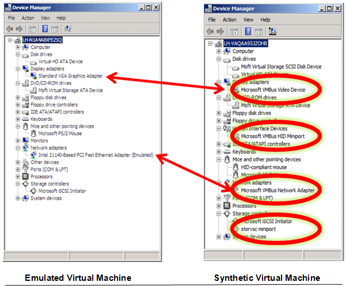Maximize the left Device Manager window
Viewport: 346px width, 286px height.
pyautogui.click(x=149, y=7)
